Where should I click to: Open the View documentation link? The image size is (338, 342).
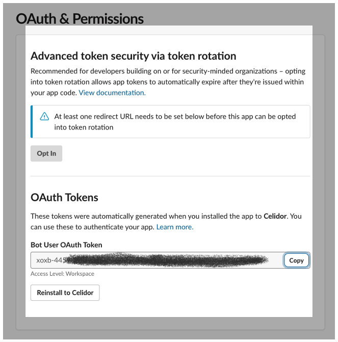(x=112, y=93)
